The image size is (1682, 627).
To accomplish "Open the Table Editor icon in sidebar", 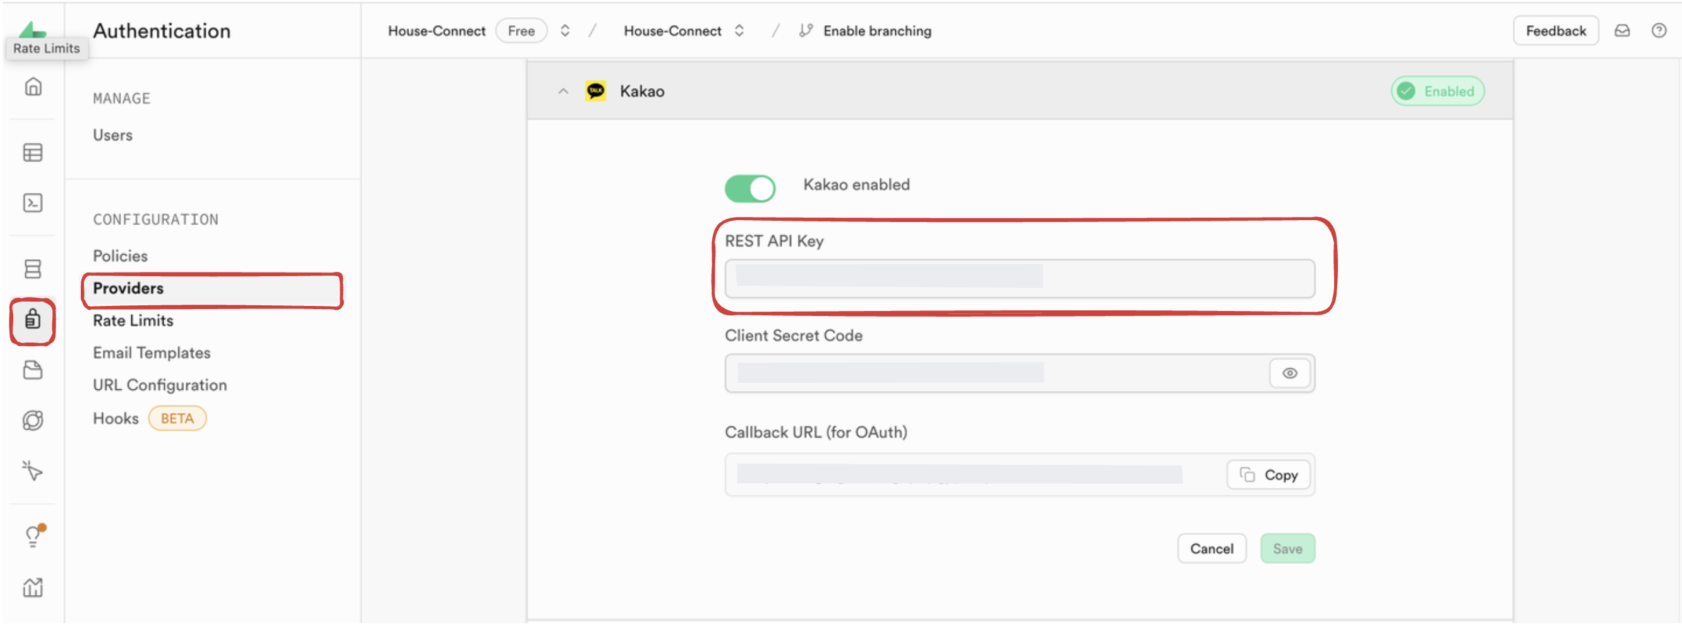I will pyautogui.click(x=33, y=153).
